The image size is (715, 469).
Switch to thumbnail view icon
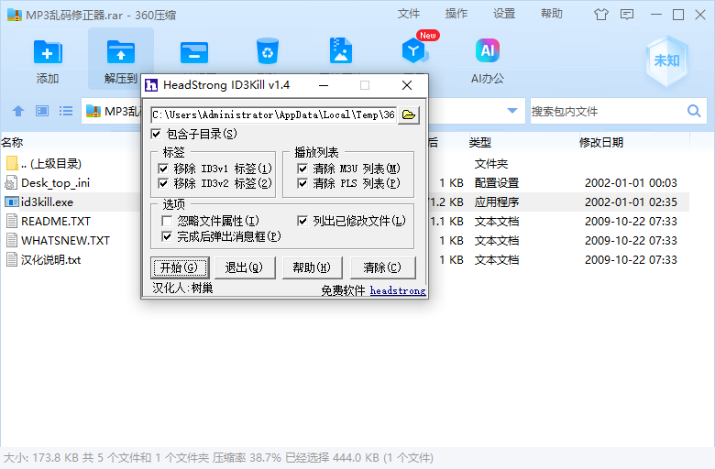click(42, 111)
